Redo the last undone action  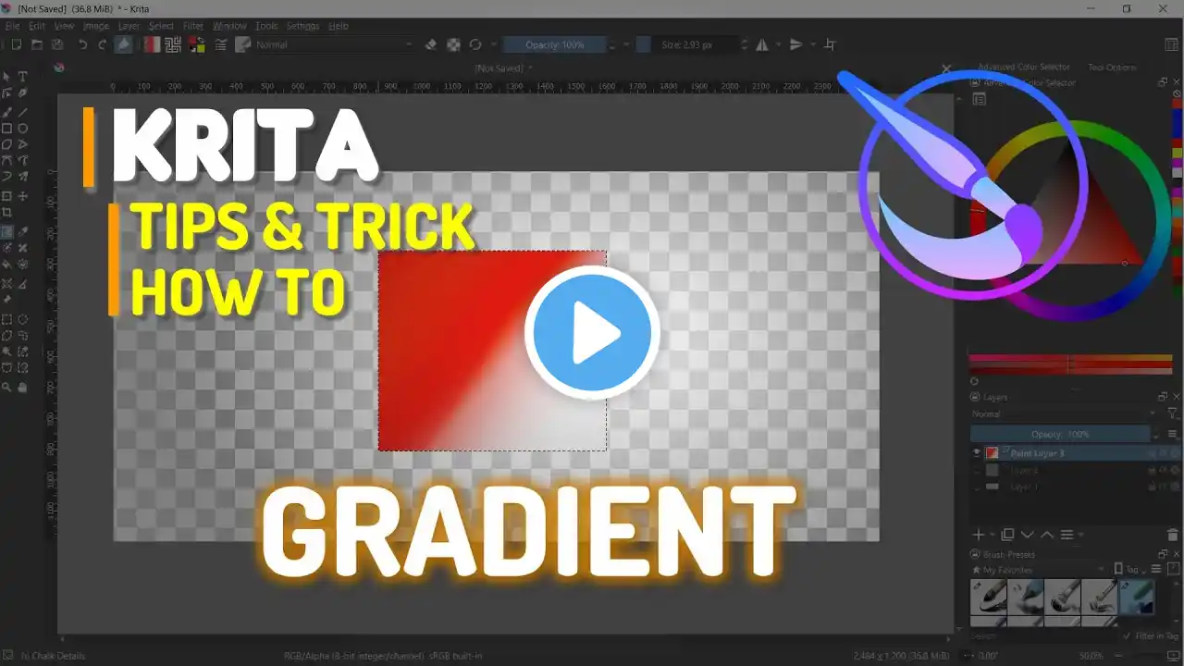103,44
